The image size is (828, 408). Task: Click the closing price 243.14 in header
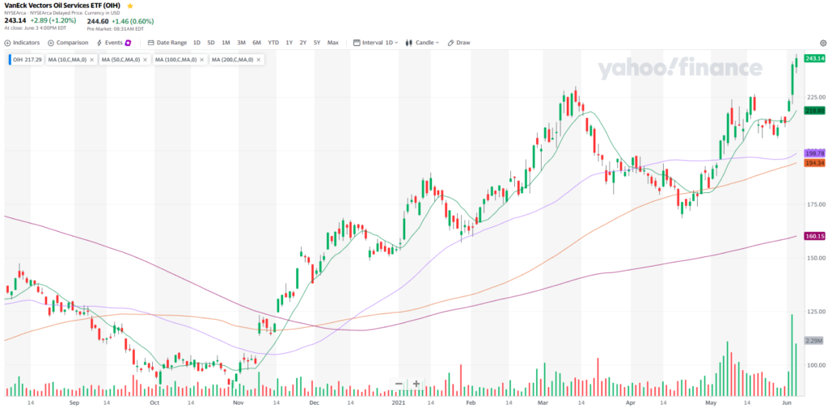coord(15,20)
